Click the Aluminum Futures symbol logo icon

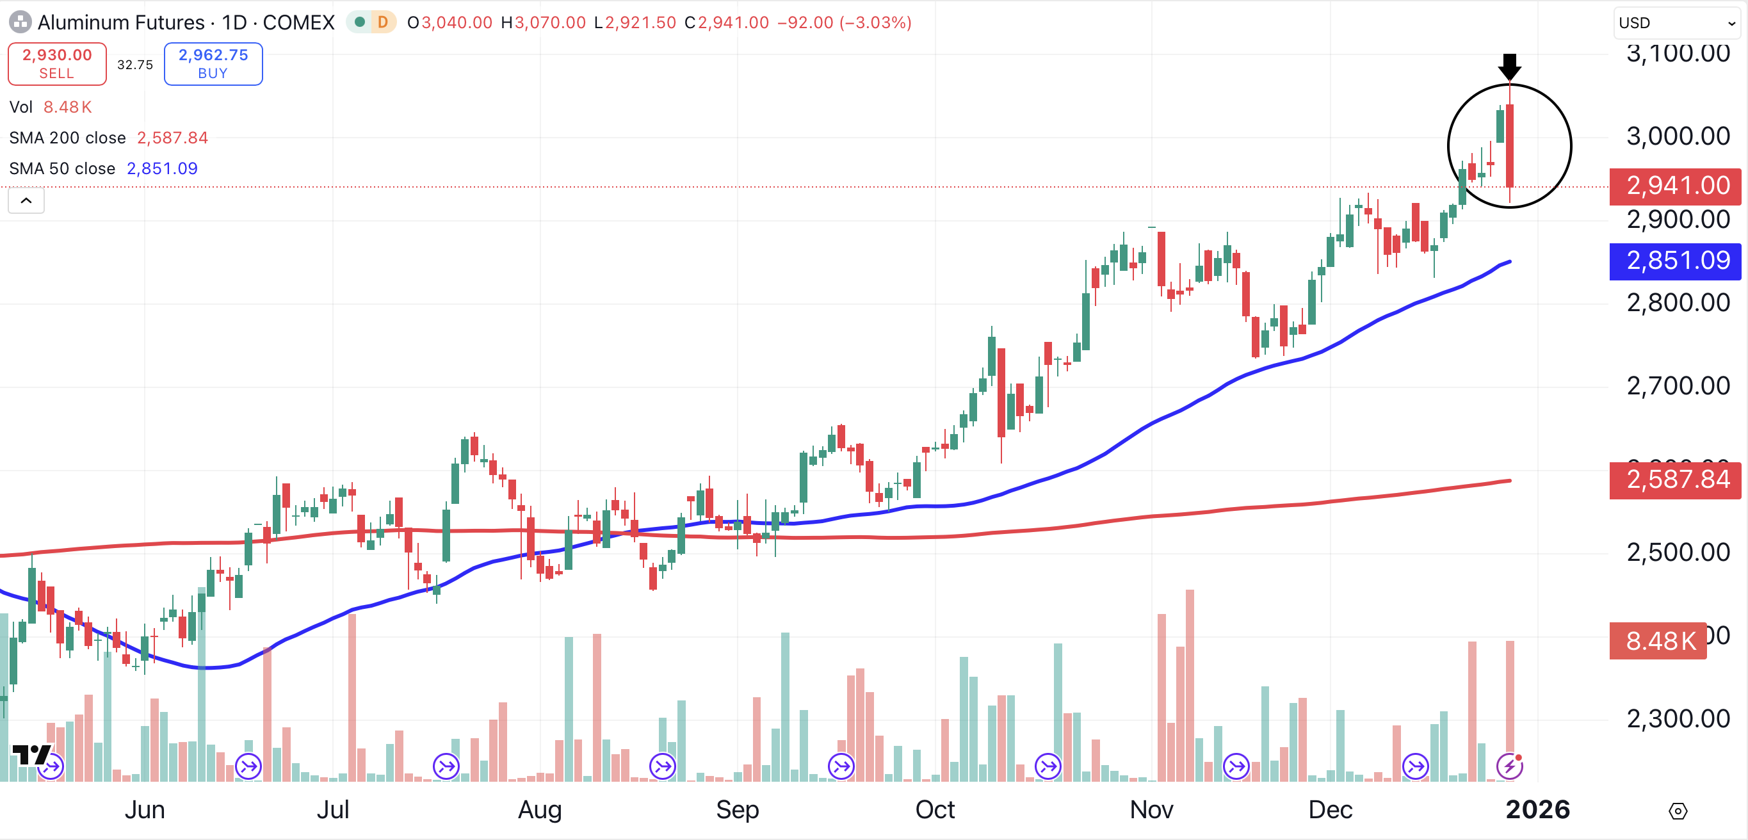point(20,22)
